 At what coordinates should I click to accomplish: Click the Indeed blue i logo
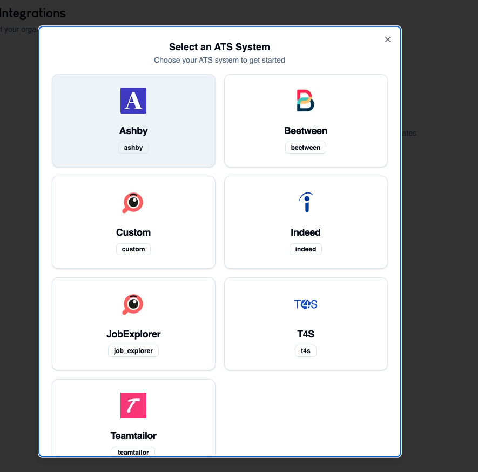click(x=306, y=202)
